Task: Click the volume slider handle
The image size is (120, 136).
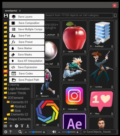Action: point(68,132)
